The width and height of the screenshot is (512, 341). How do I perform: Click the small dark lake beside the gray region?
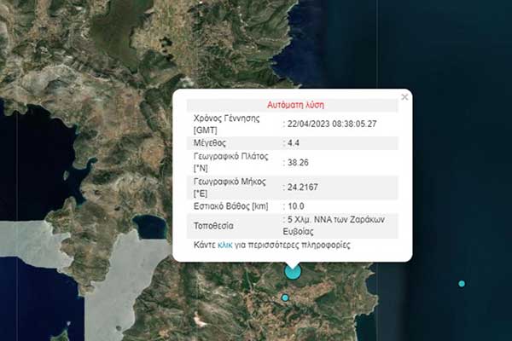click(148, 227)
